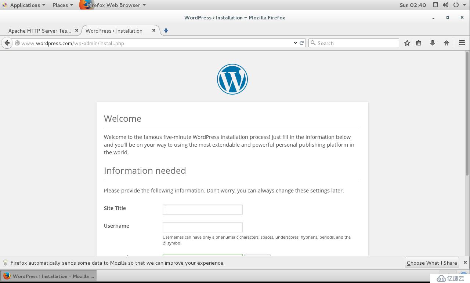Reload the page with the refresh icon
Image resolution: width=470 pixels, height=283 pixels.
(302, 43)
